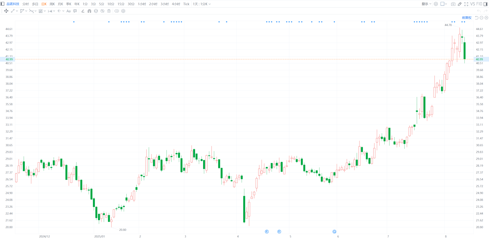Click the Q marker on timeline near June
This screenshot has height=240, width=489.
tap(334, 232)
